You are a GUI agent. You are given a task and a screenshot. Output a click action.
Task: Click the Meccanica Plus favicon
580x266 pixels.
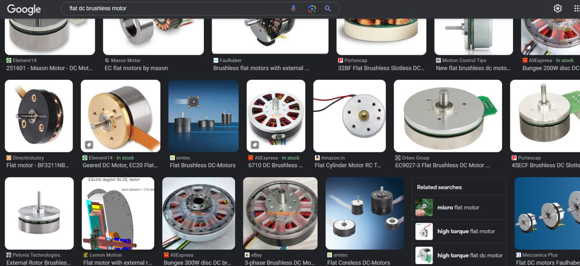click(518, 255)
